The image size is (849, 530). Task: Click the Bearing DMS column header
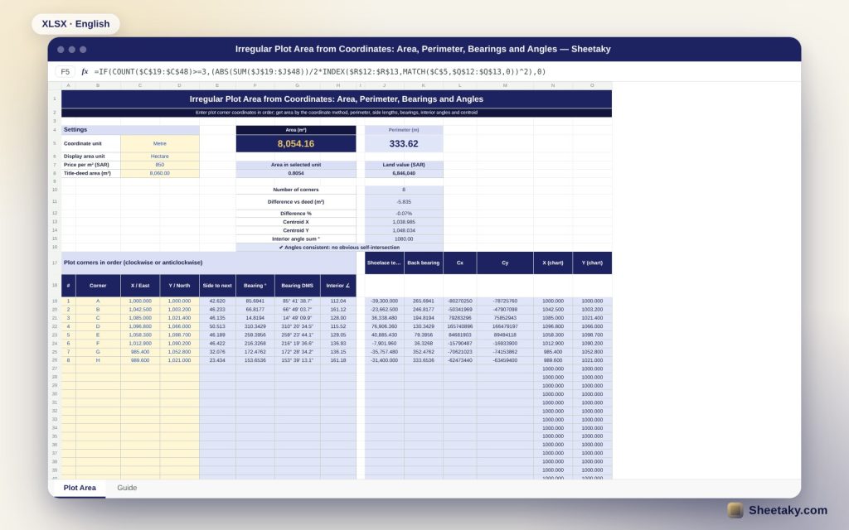click(298, 286)
